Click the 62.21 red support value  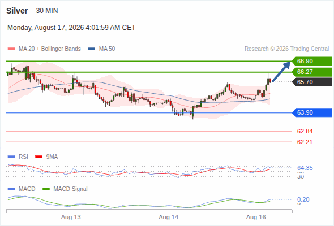pyautogui.click(x=305, y=142)
